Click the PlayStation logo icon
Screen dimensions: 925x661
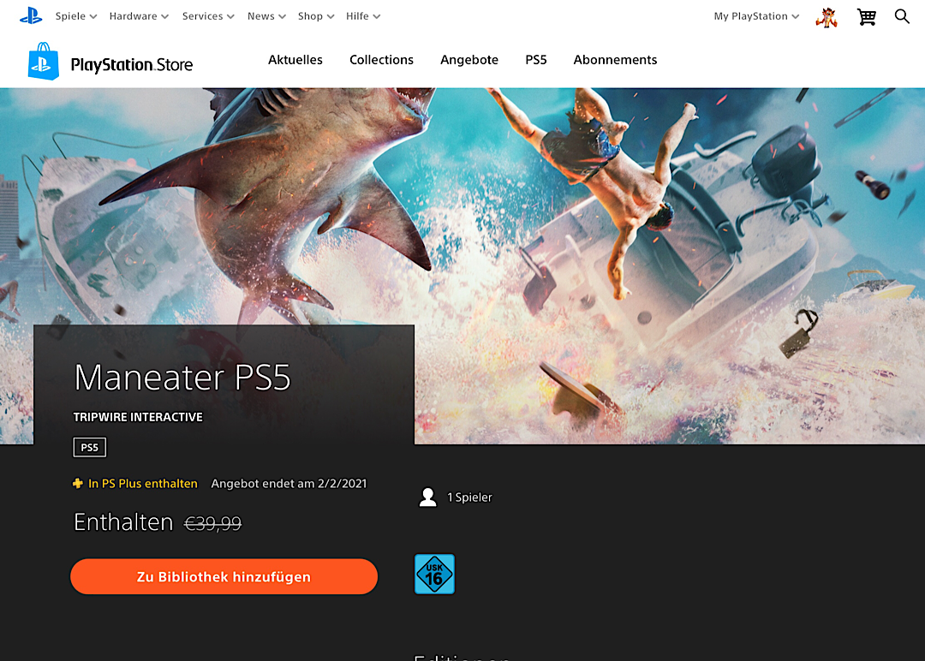pyautogui.click(x=31, y=16)
